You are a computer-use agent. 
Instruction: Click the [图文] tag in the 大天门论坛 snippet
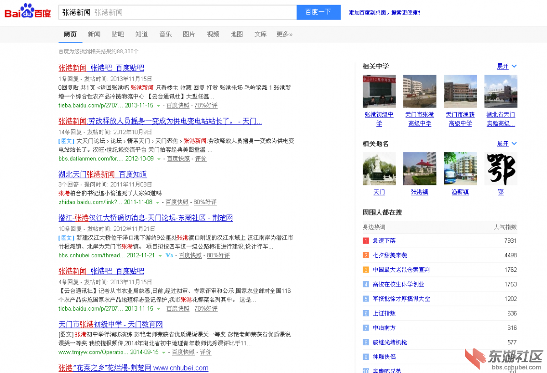[66, 141]
